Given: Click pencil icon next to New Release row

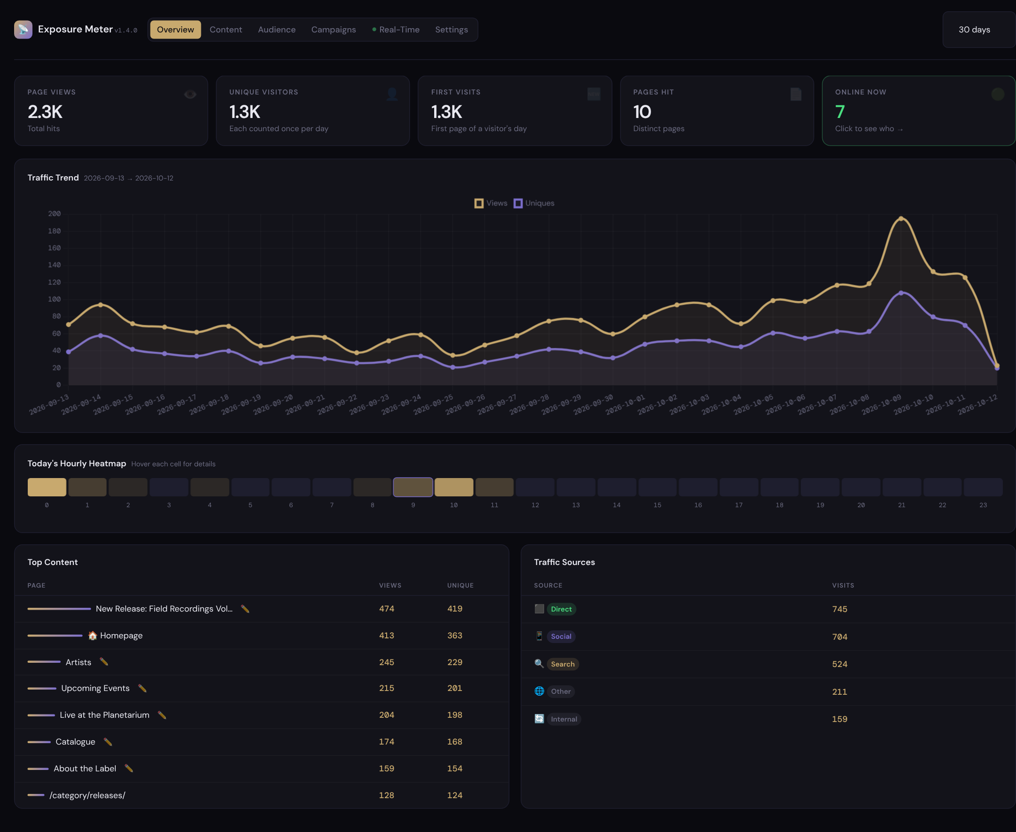Looking at the screenshot, I should (x=245, y=609).
